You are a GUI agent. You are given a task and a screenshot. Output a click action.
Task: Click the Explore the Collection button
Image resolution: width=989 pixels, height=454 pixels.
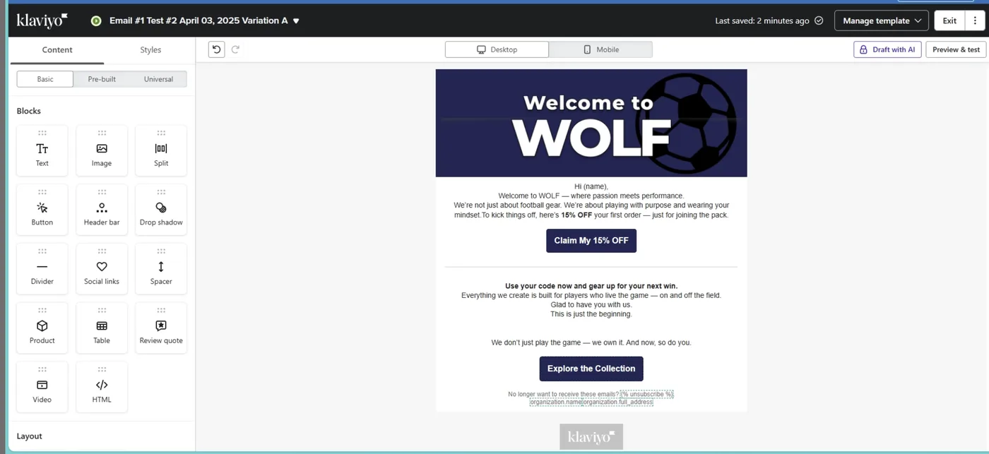[x=591, y=369]
